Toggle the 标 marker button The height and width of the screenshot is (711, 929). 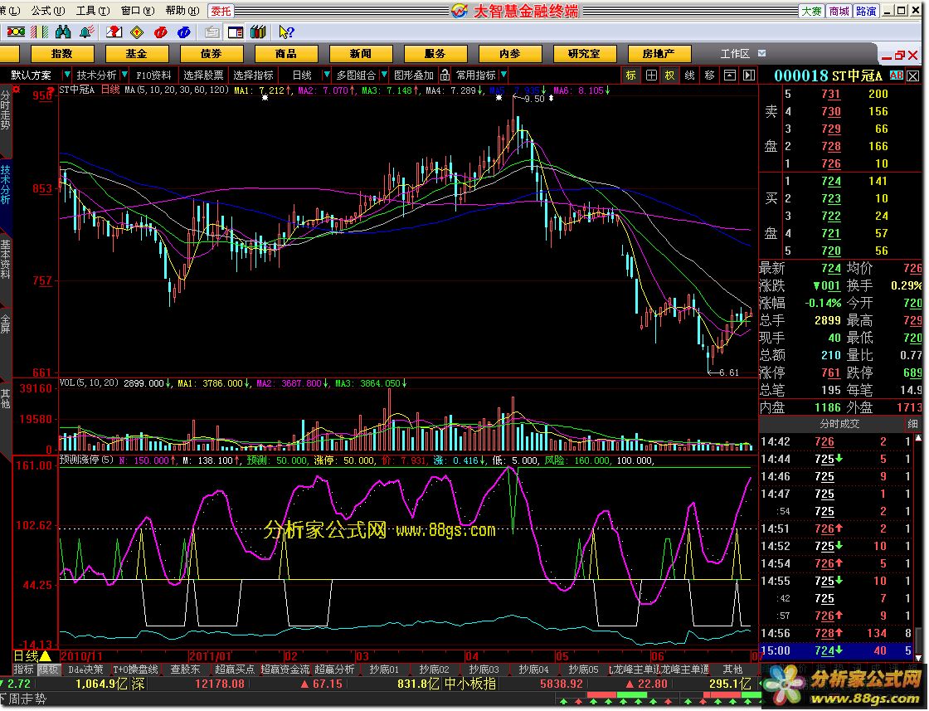click(x=631, y=75)
